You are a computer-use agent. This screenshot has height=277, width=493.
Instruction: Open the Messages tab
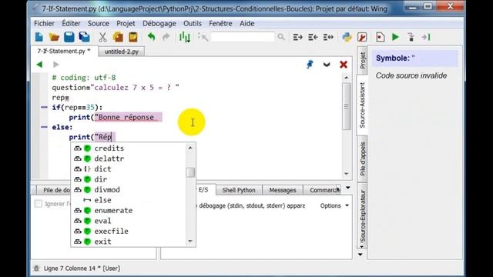tap(283, 190)
